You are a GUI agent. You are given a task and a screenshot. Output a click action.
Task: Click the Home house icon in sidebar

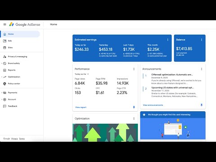4,34
